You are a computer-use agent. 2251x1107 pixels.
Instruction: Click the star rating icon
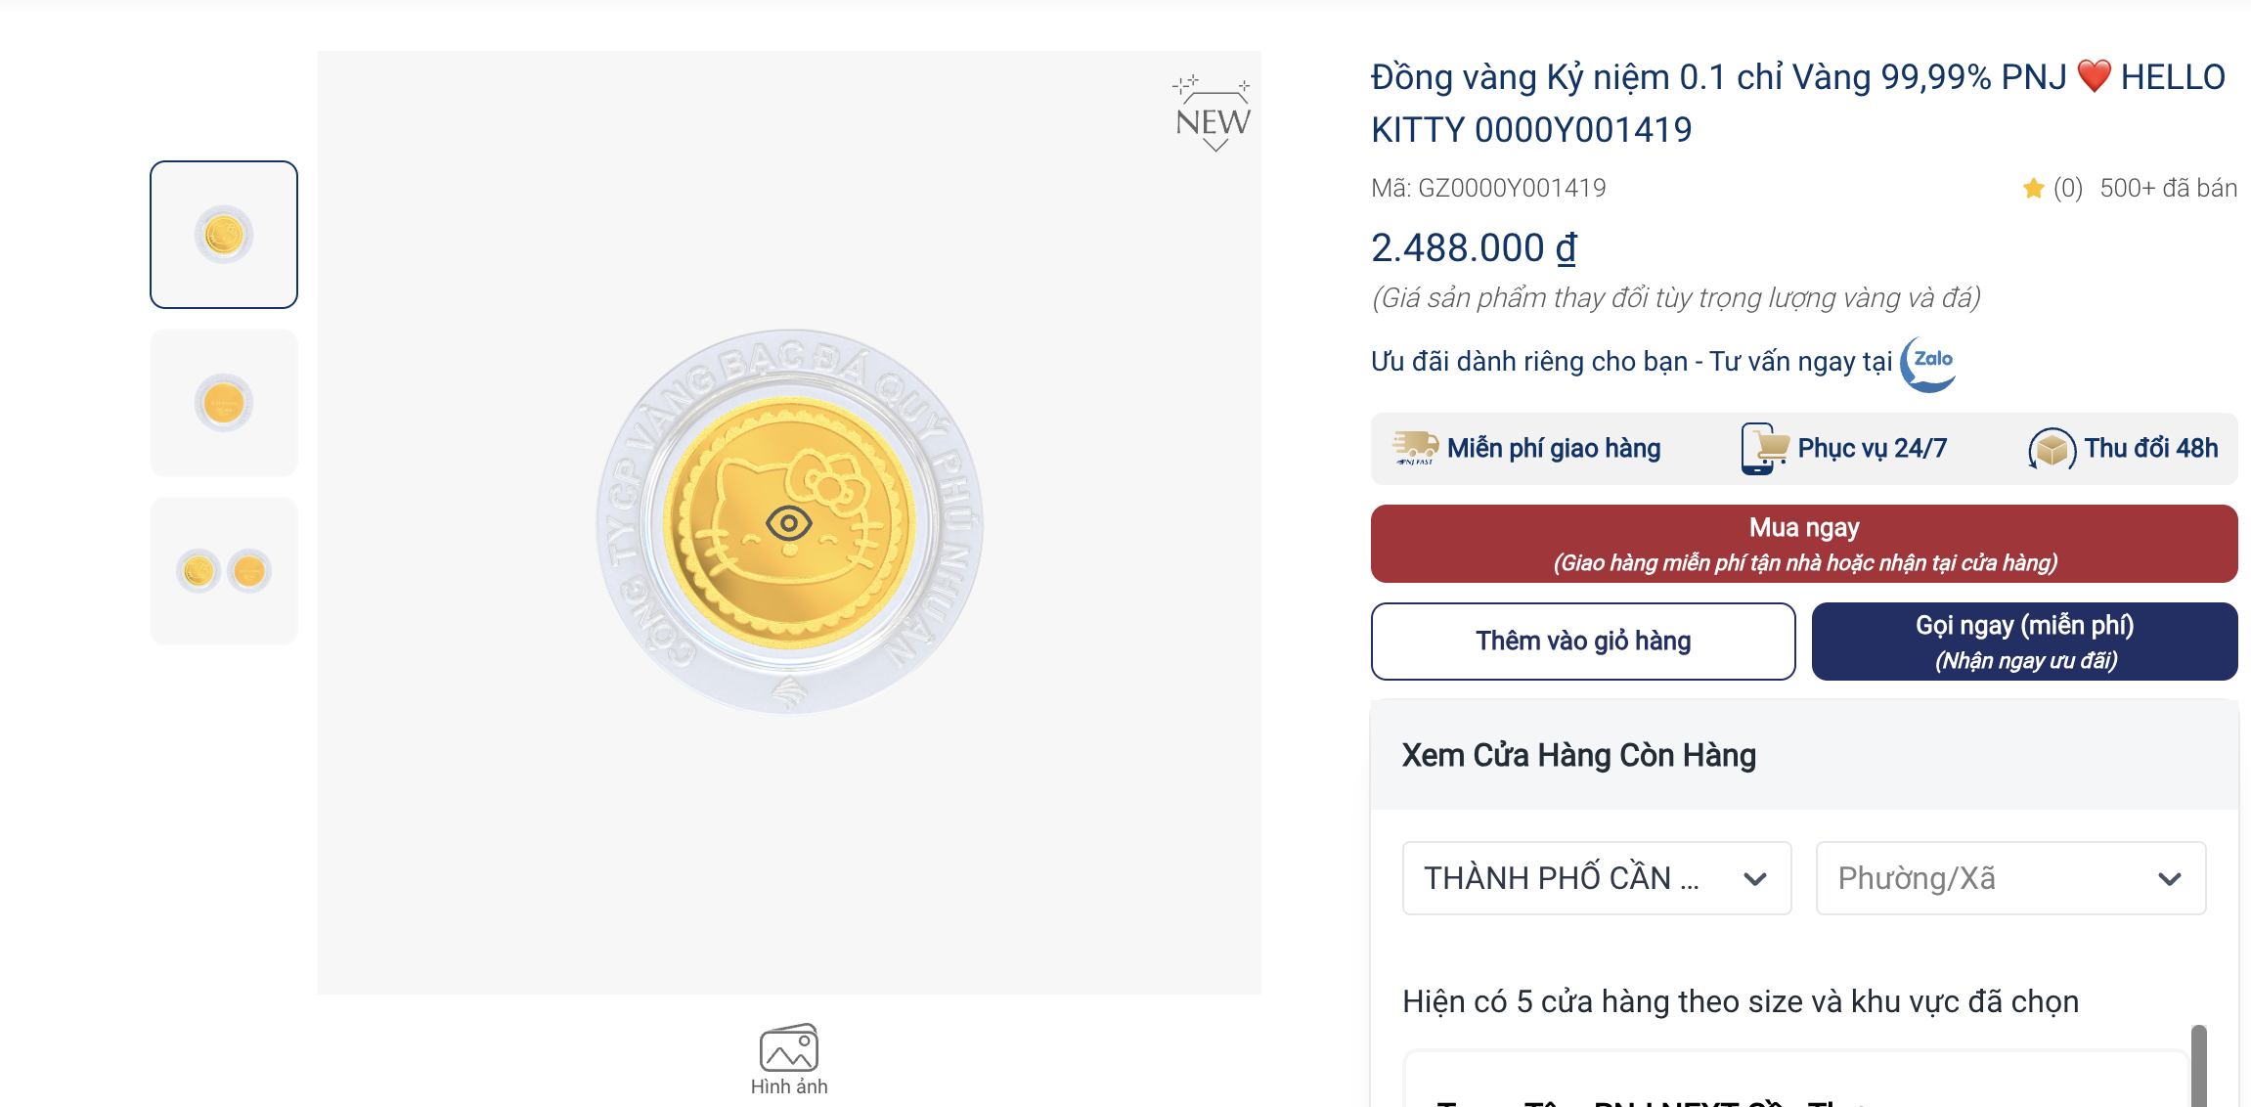2035,187
